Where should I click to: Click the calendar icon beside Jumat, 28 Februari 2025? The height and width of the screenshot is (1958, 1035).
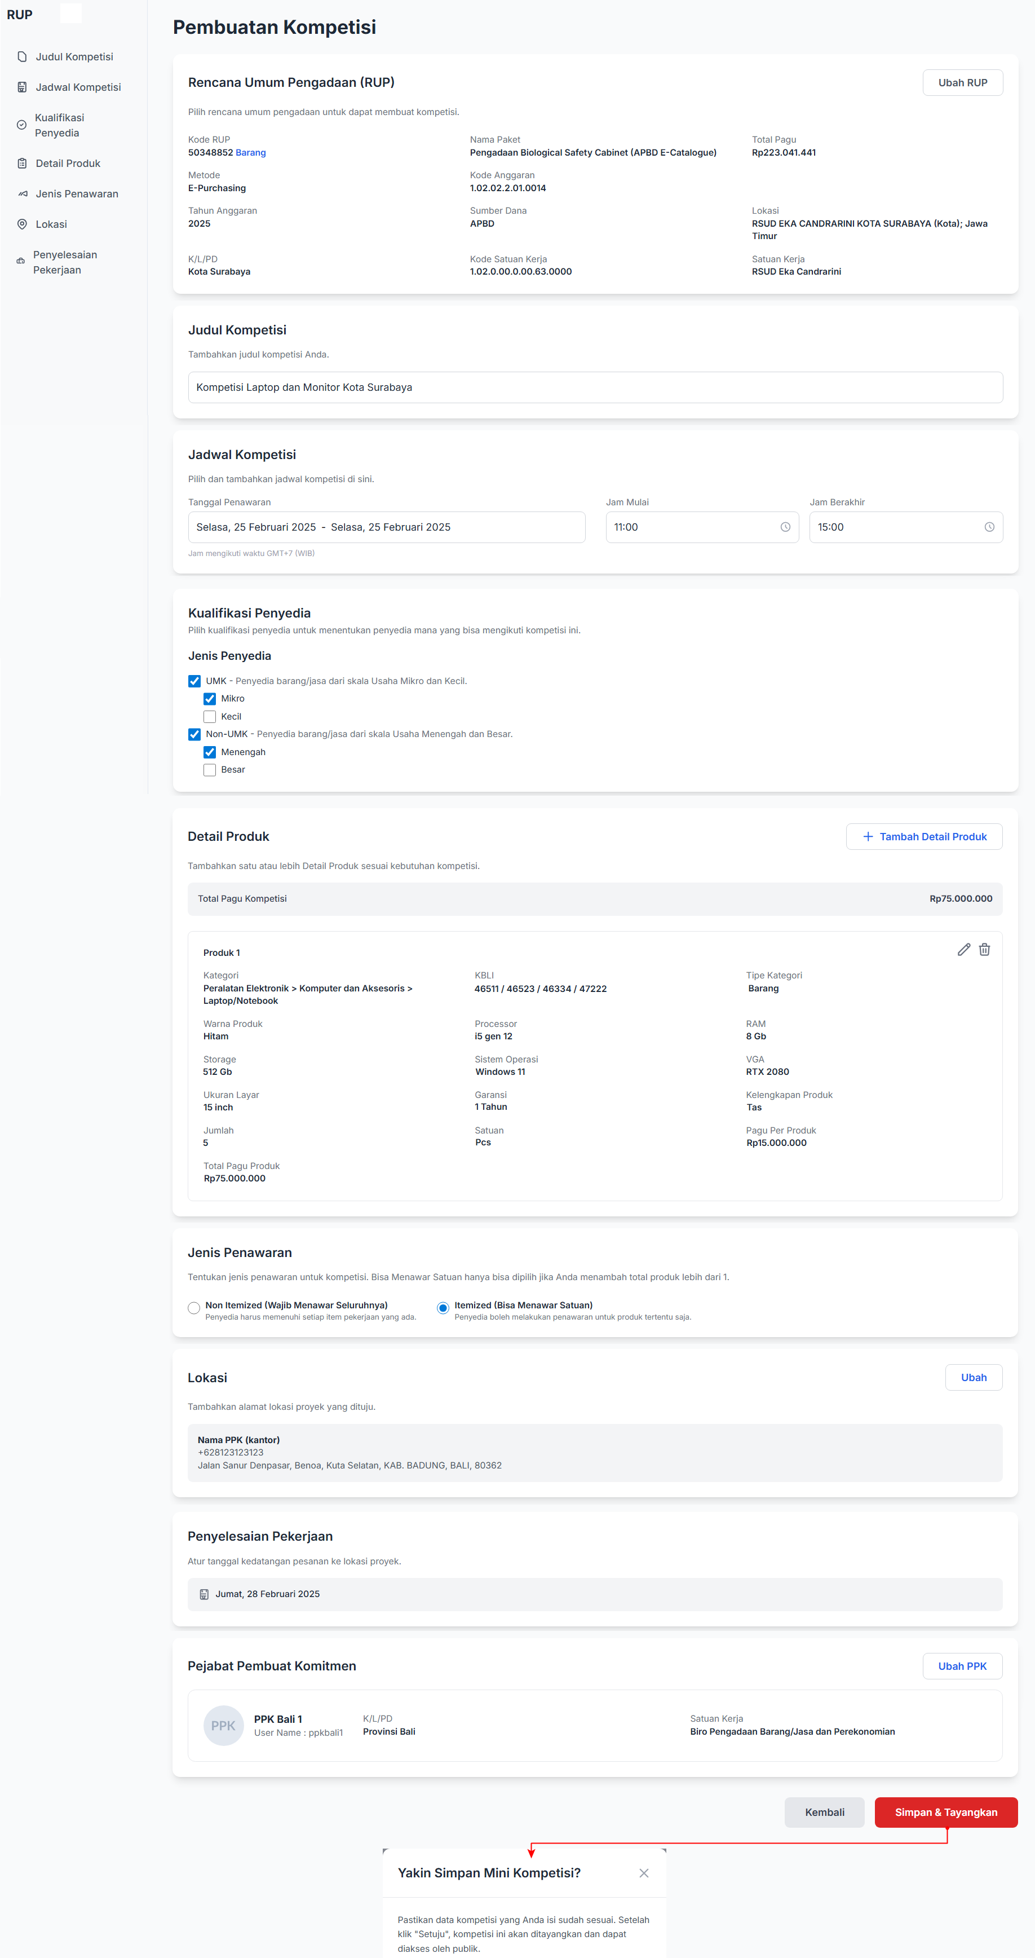tap(204, 1594)
